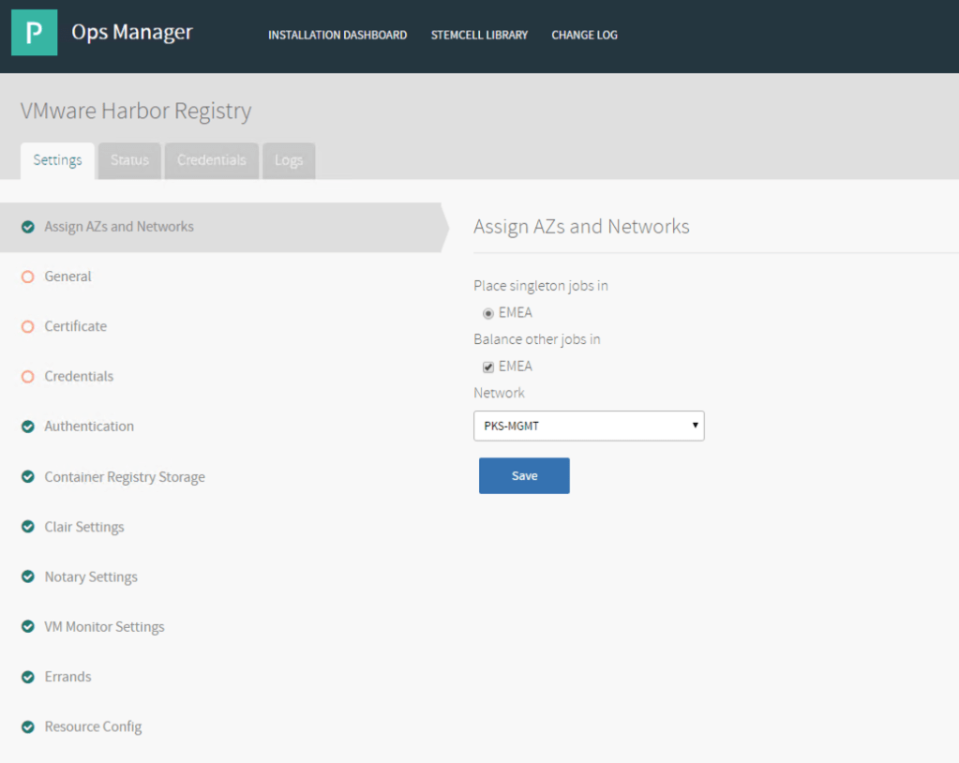Screen dimensions: 959x763
Task: Click the orange circle icon next to Certificate
Action: pyautogui.click(x=28, y=326)
